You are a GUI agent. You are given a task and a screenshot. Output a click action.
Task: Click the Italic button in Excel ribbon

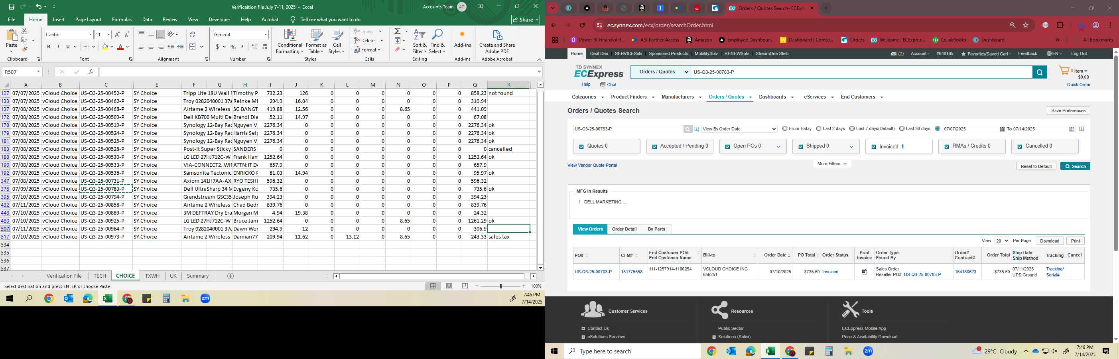click(x=58, y=47)
